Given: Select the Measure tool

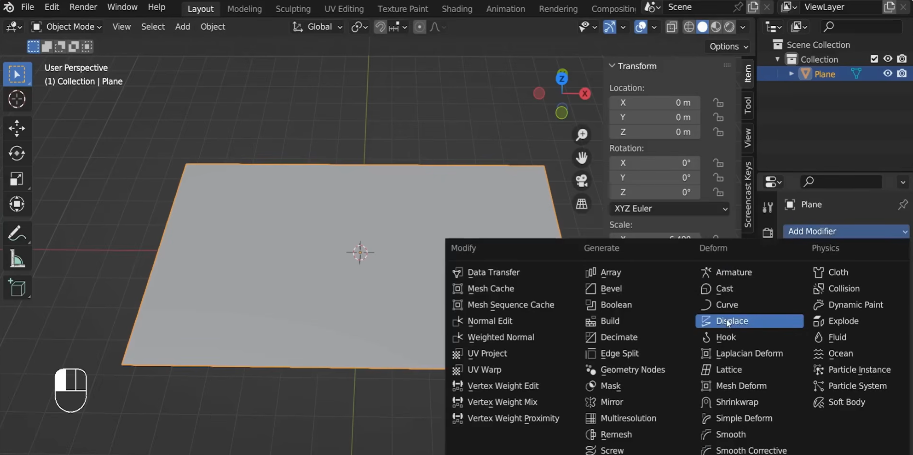Looking at the screenshot, I should tap(17, 259).
